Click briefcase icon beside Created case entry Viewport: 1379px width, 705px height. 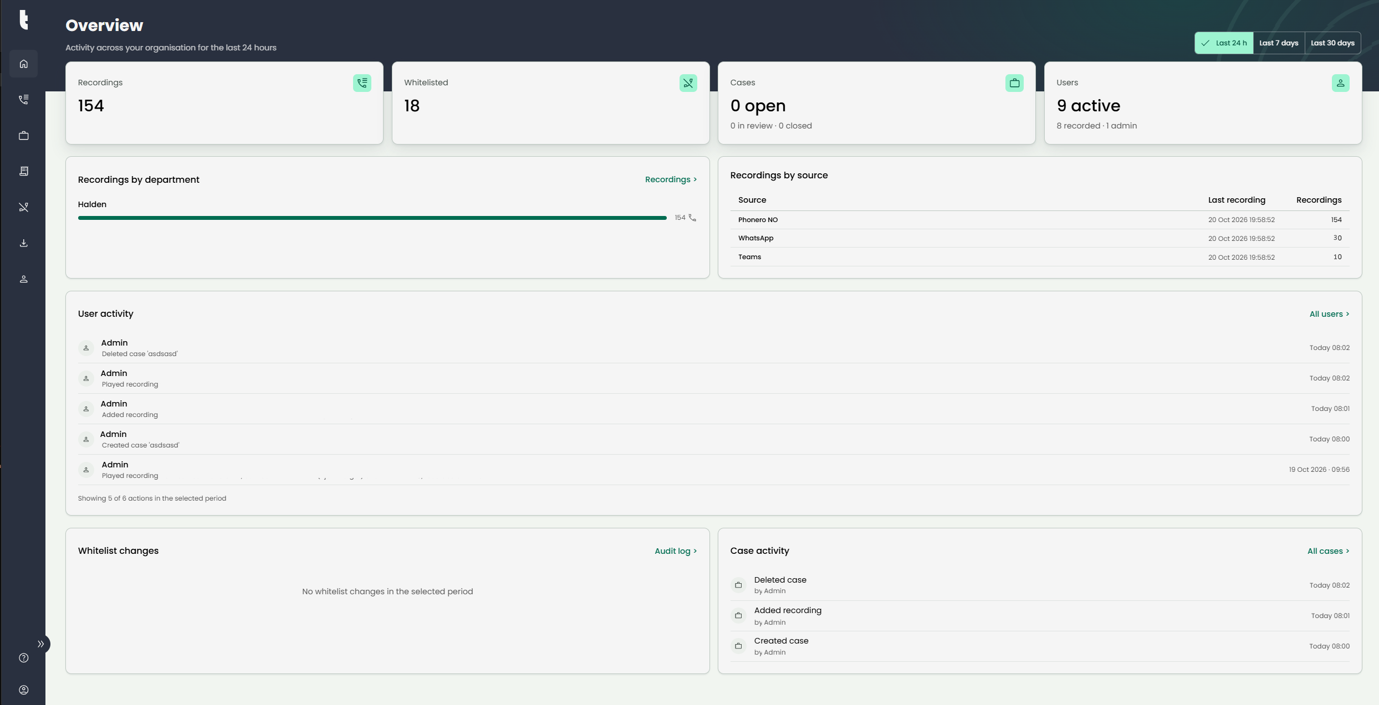(x=738, y=646)
